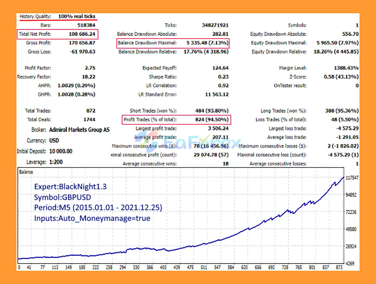Click the Leverage 1:200 value
376x284 pixels.
pos(56,162)
